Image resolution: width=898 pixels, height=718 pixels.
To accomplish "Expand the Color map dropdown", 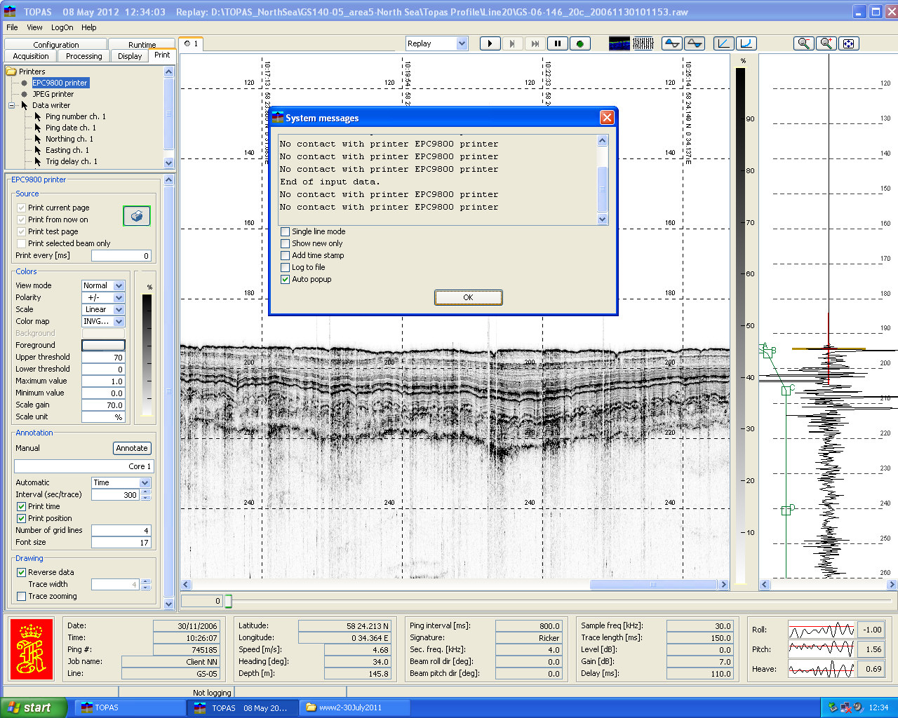I will click(119, 321).
